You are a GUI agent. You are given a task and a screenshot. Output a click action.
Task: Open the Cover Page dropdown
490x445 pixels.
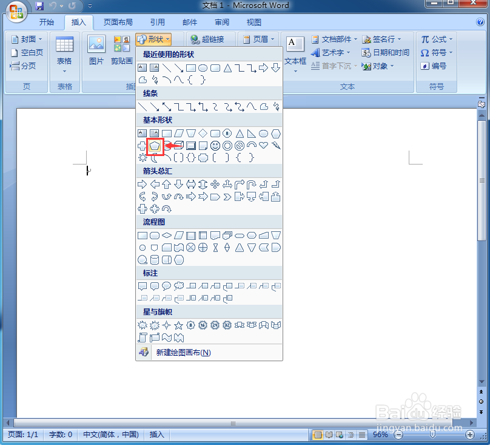click(27, 39)
